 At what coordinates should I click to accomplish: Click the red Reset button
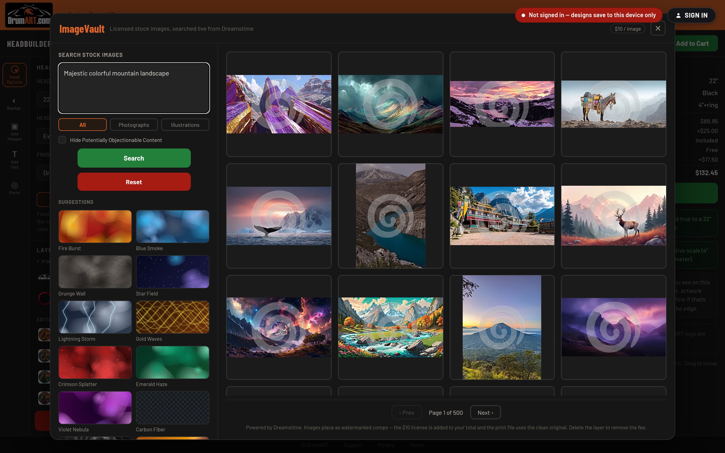pyautogui.click(x=134, y=182)
